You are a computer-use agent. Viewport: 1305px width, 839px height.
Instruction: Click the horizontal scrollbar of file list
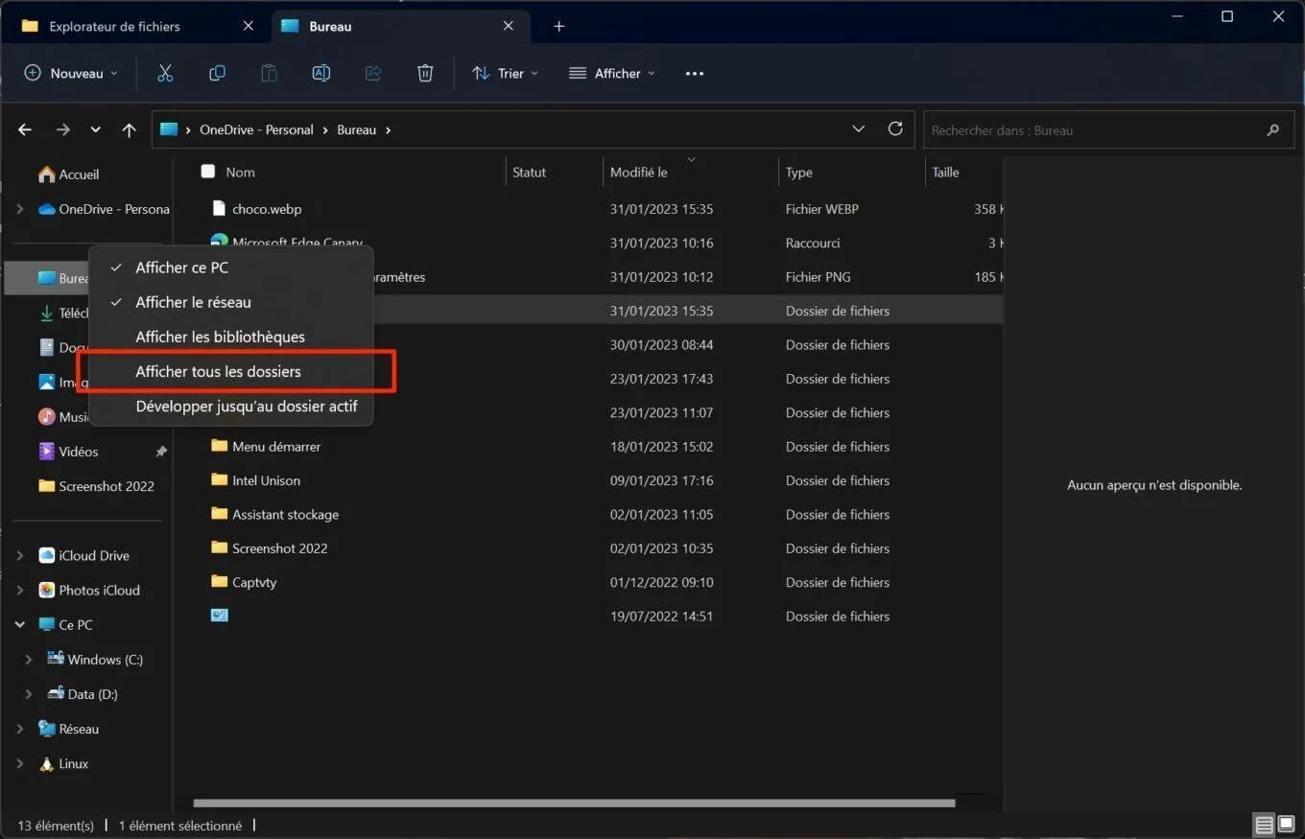click(x=574, y=803)
